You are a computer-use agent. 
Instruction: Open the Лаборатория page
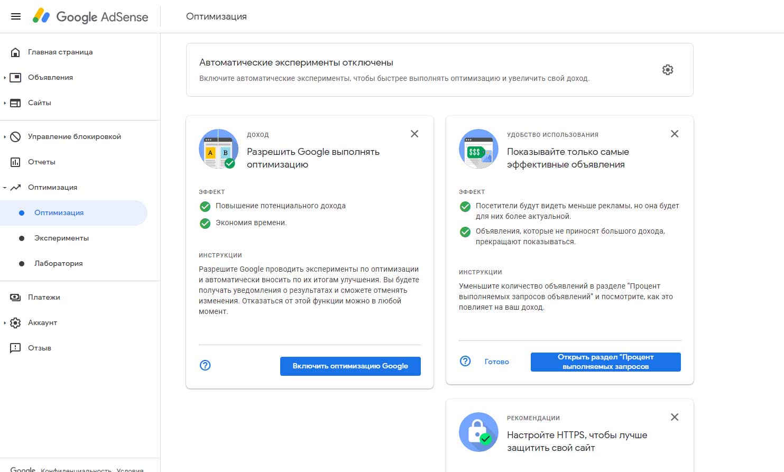tap(58, 263)
